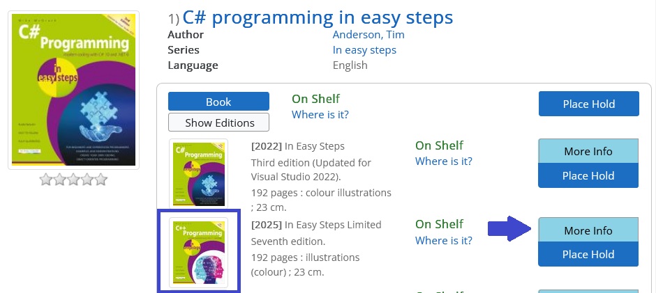Click Where is it? beside the Book button
This screenshot has width=656, height=293.
click(x=320, y=114)
